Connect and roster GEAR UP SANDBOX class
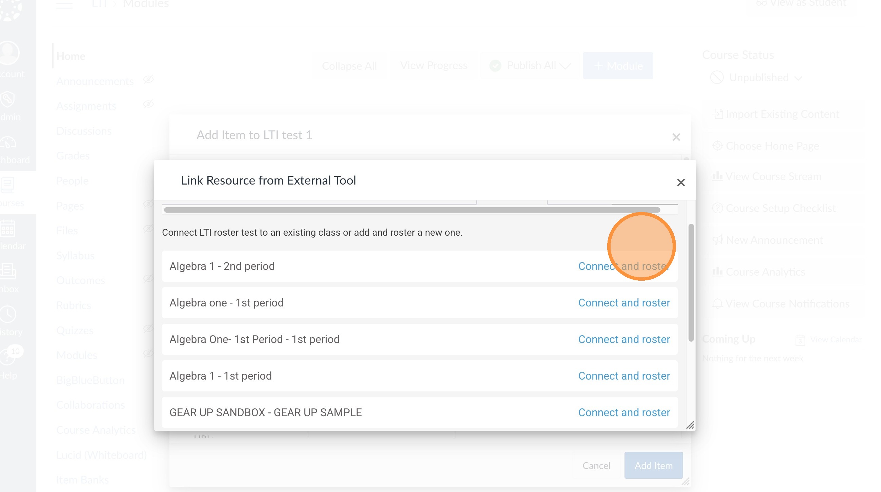881x492 pixels. click(x=624, y=412)
